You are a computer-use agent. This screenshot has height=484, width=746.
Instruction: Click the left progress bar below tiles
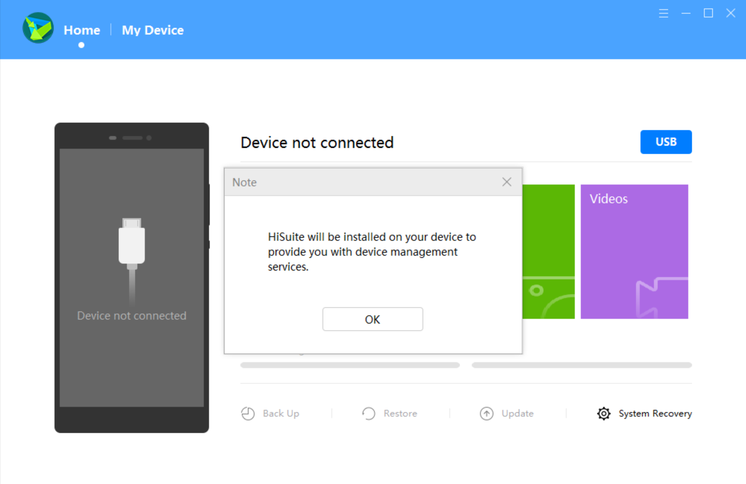click(x=350, y=365)
